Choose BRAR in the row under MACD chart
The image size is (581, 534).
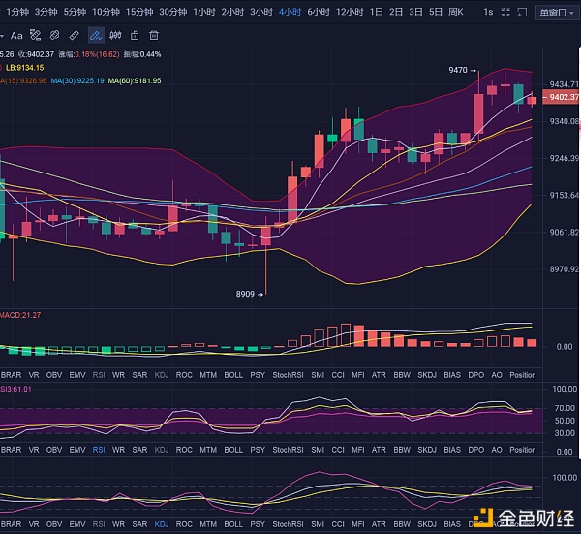(x=11, y=375)
